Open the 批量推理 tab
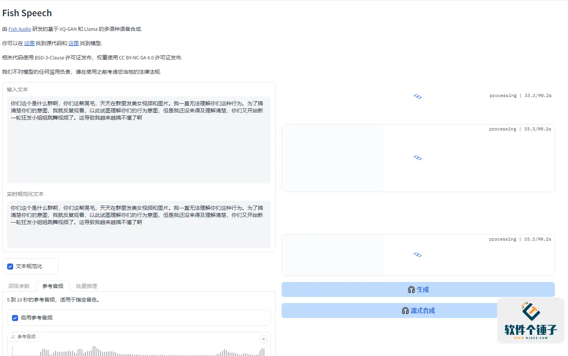The height and width of the screenshot is (356, 568). [x=87, y=286]
